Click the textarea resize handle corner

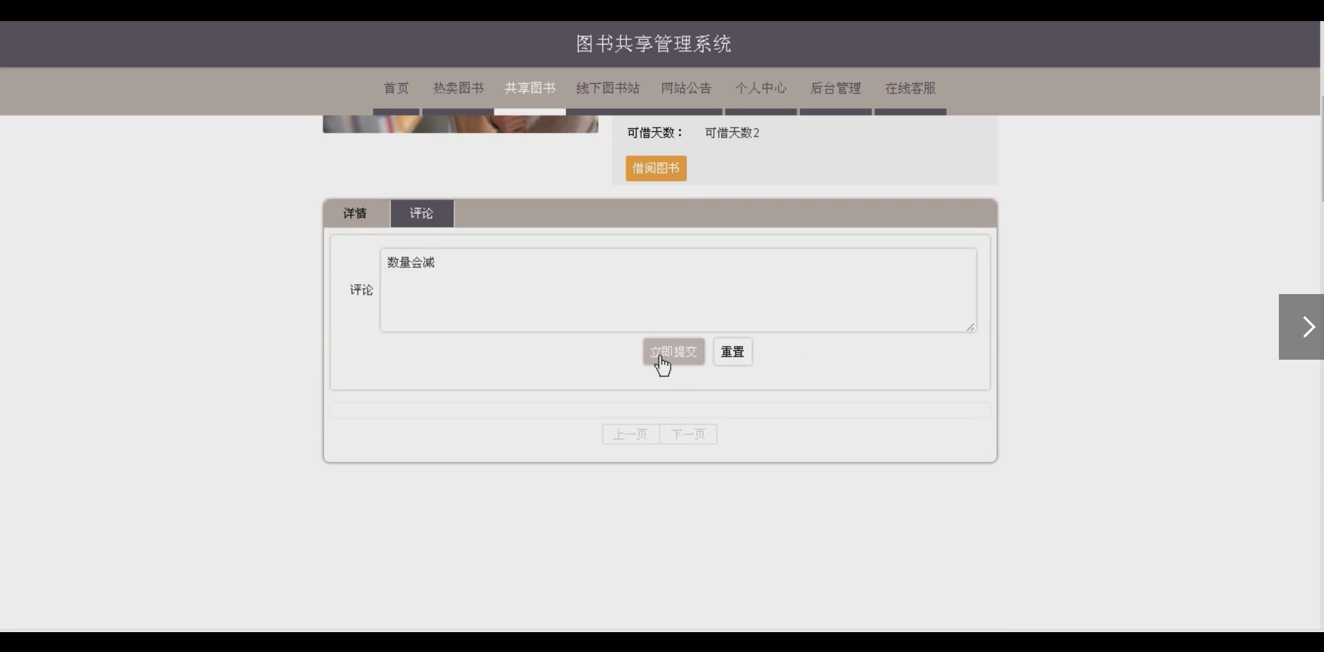tap(971, 327)
